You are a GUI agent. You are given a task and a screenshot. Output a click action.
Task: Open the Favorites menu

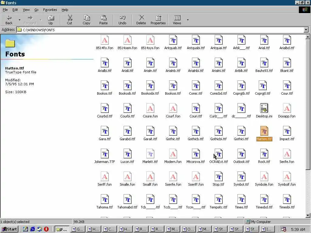[50, 10]
